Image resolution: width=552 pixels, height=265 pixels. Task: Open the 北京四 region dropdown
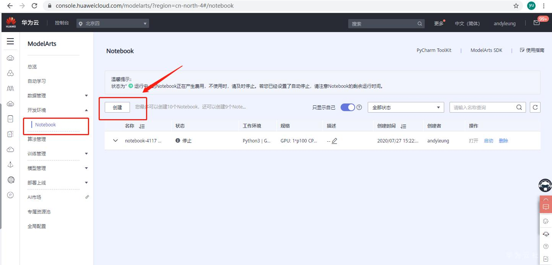[113, 24]
